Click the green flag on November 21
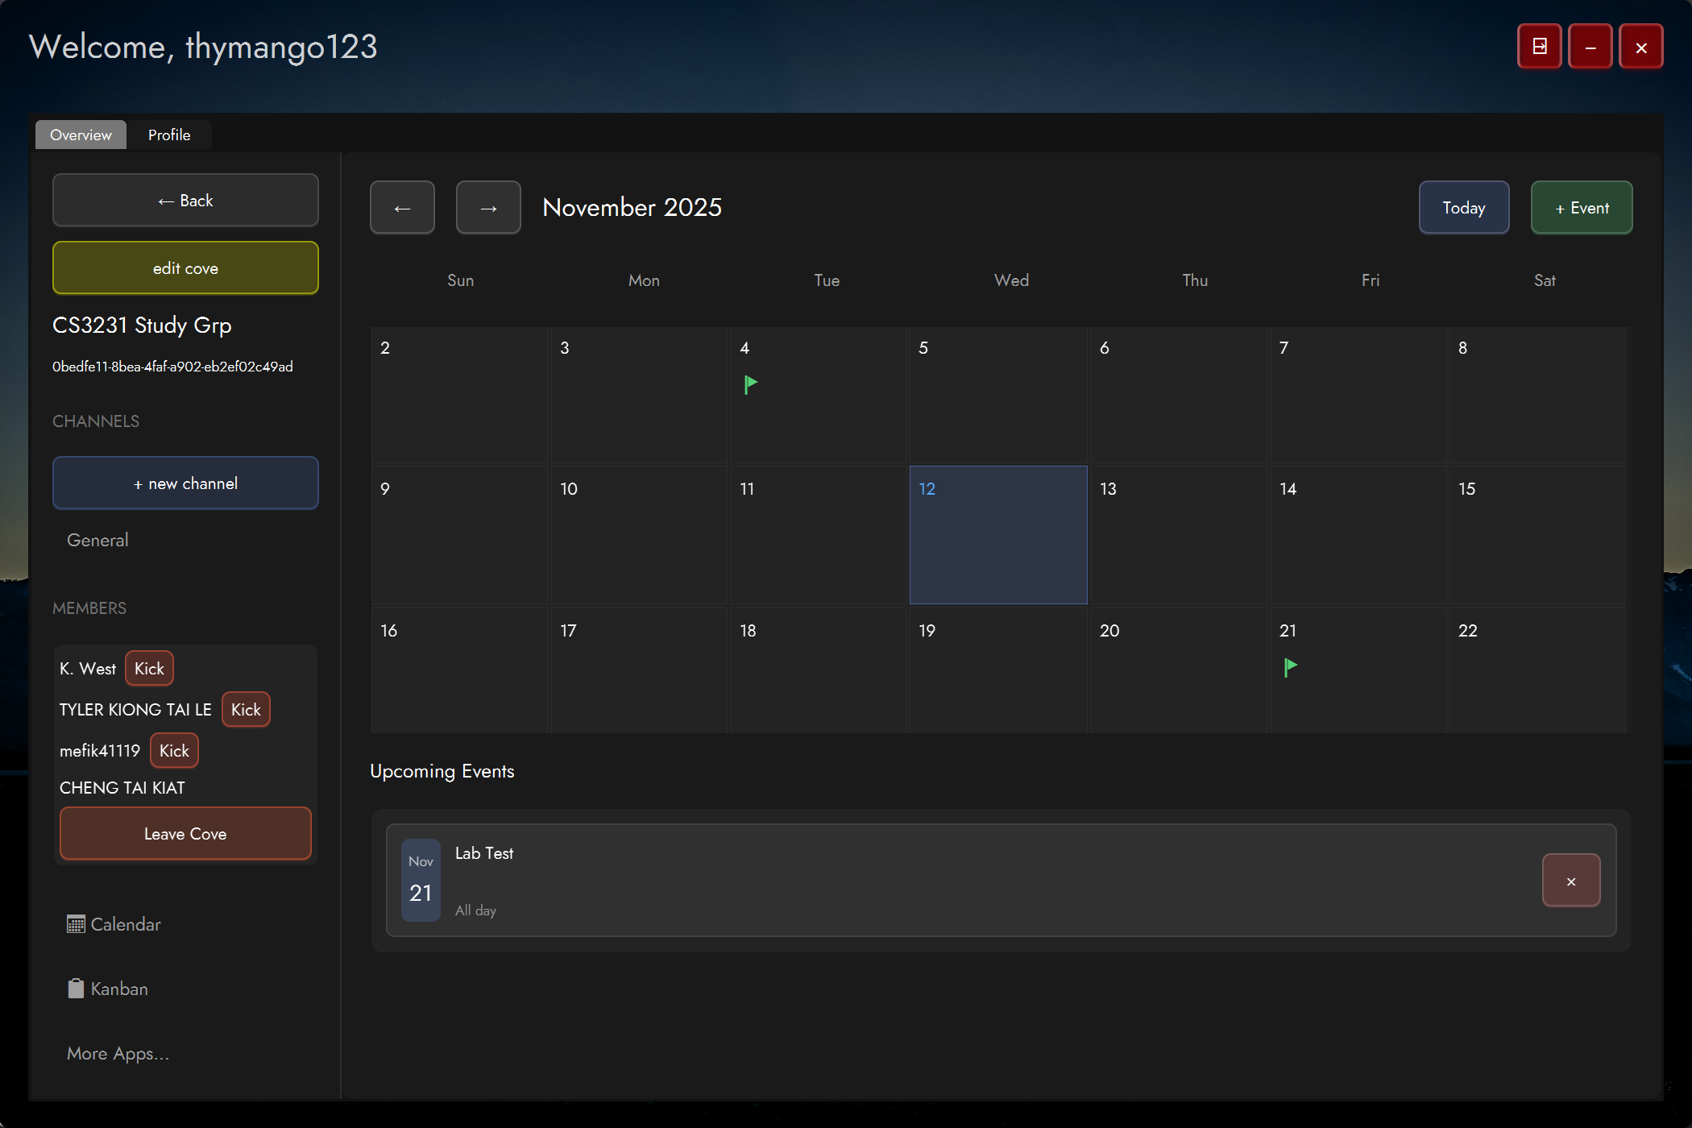The width and height of the screenshot is (1692, 1128). (1290, 667)
